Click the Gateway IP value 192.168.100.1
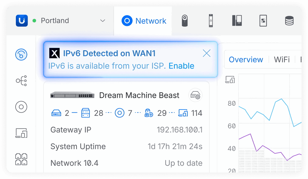This screenshot has height=179, width=308. point(180,130)
